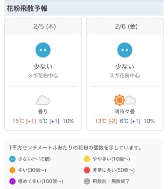Click Friday's 10% precipitation probability
168x189 pixels.
coord(149,121)
